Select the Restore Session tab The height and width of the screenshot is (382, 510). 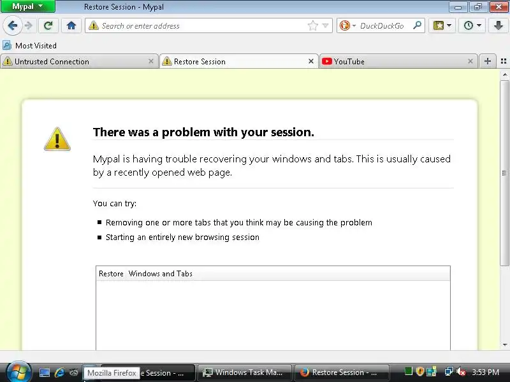tap(238, 61)
